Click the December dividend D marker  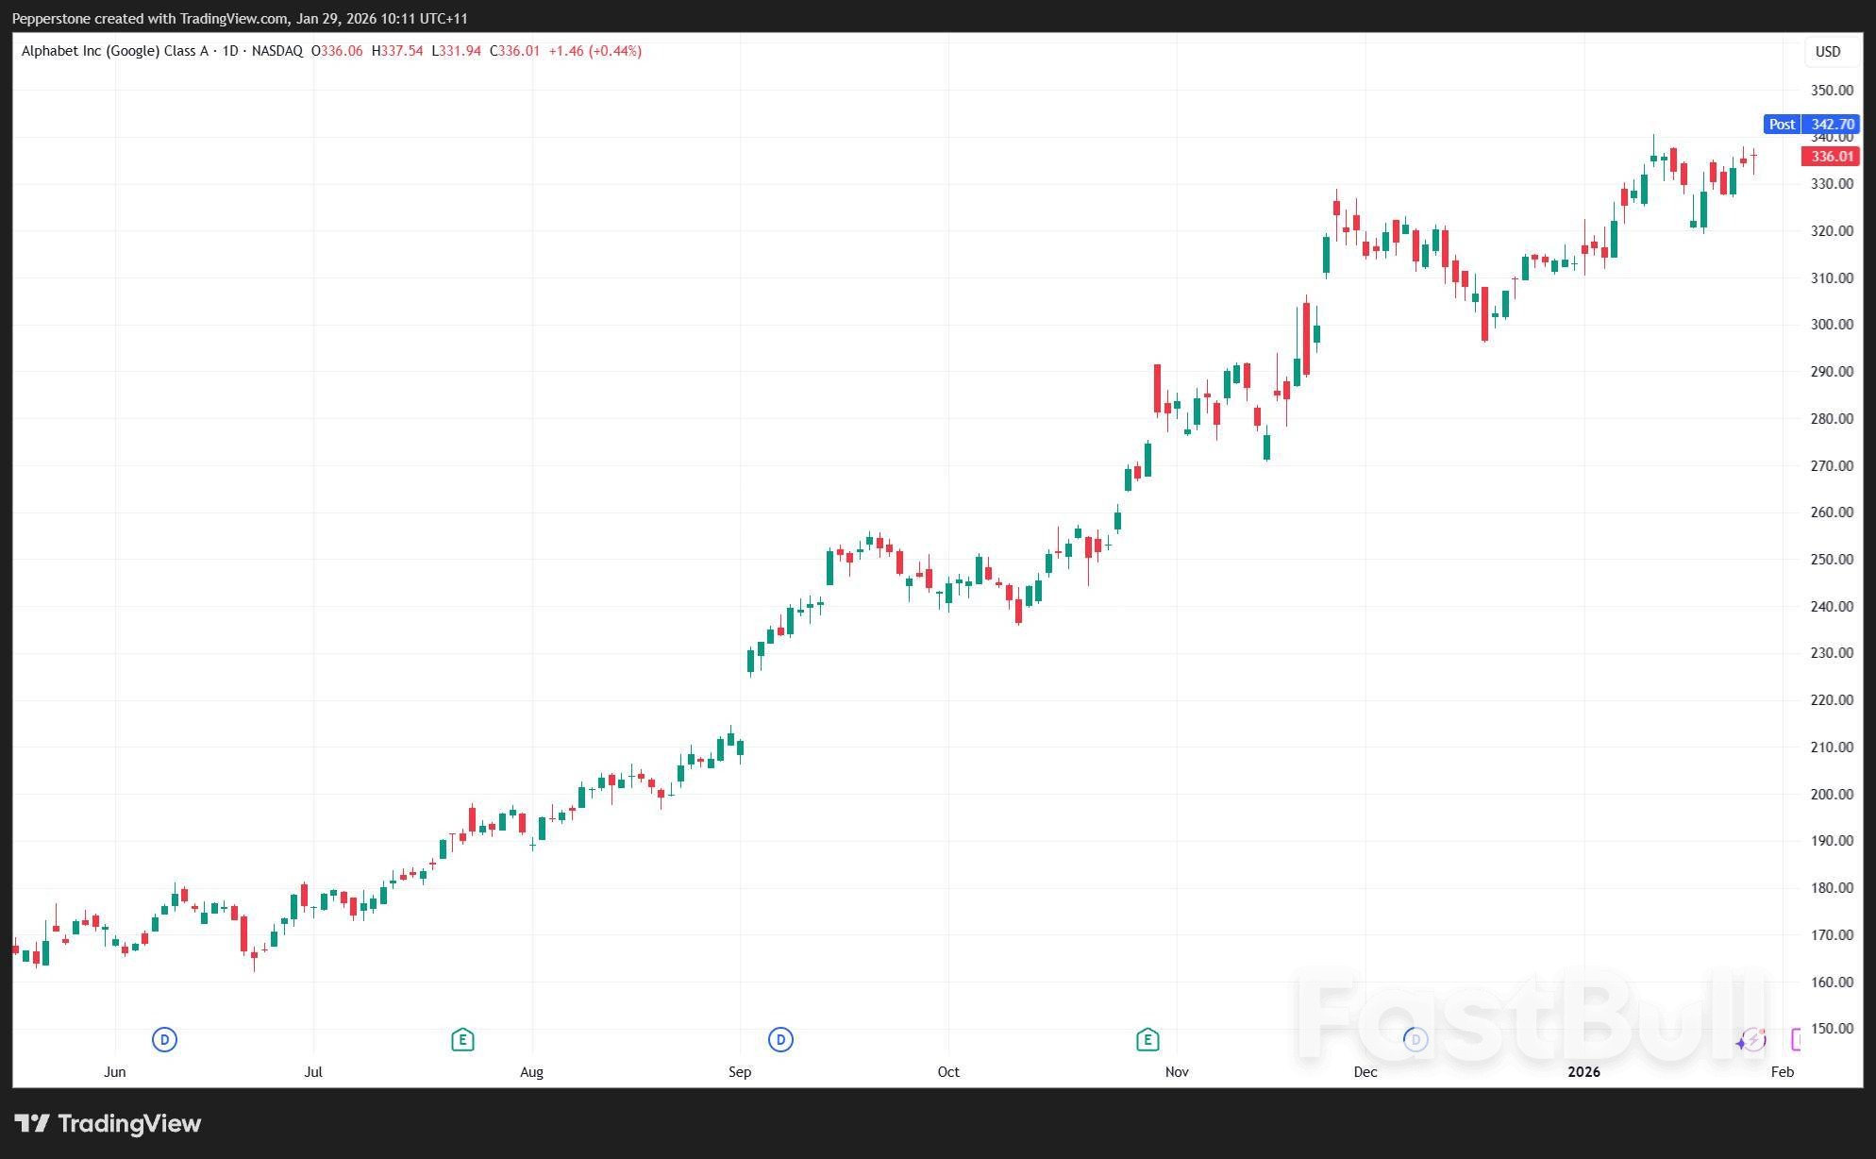(x=1415, y=1040)
